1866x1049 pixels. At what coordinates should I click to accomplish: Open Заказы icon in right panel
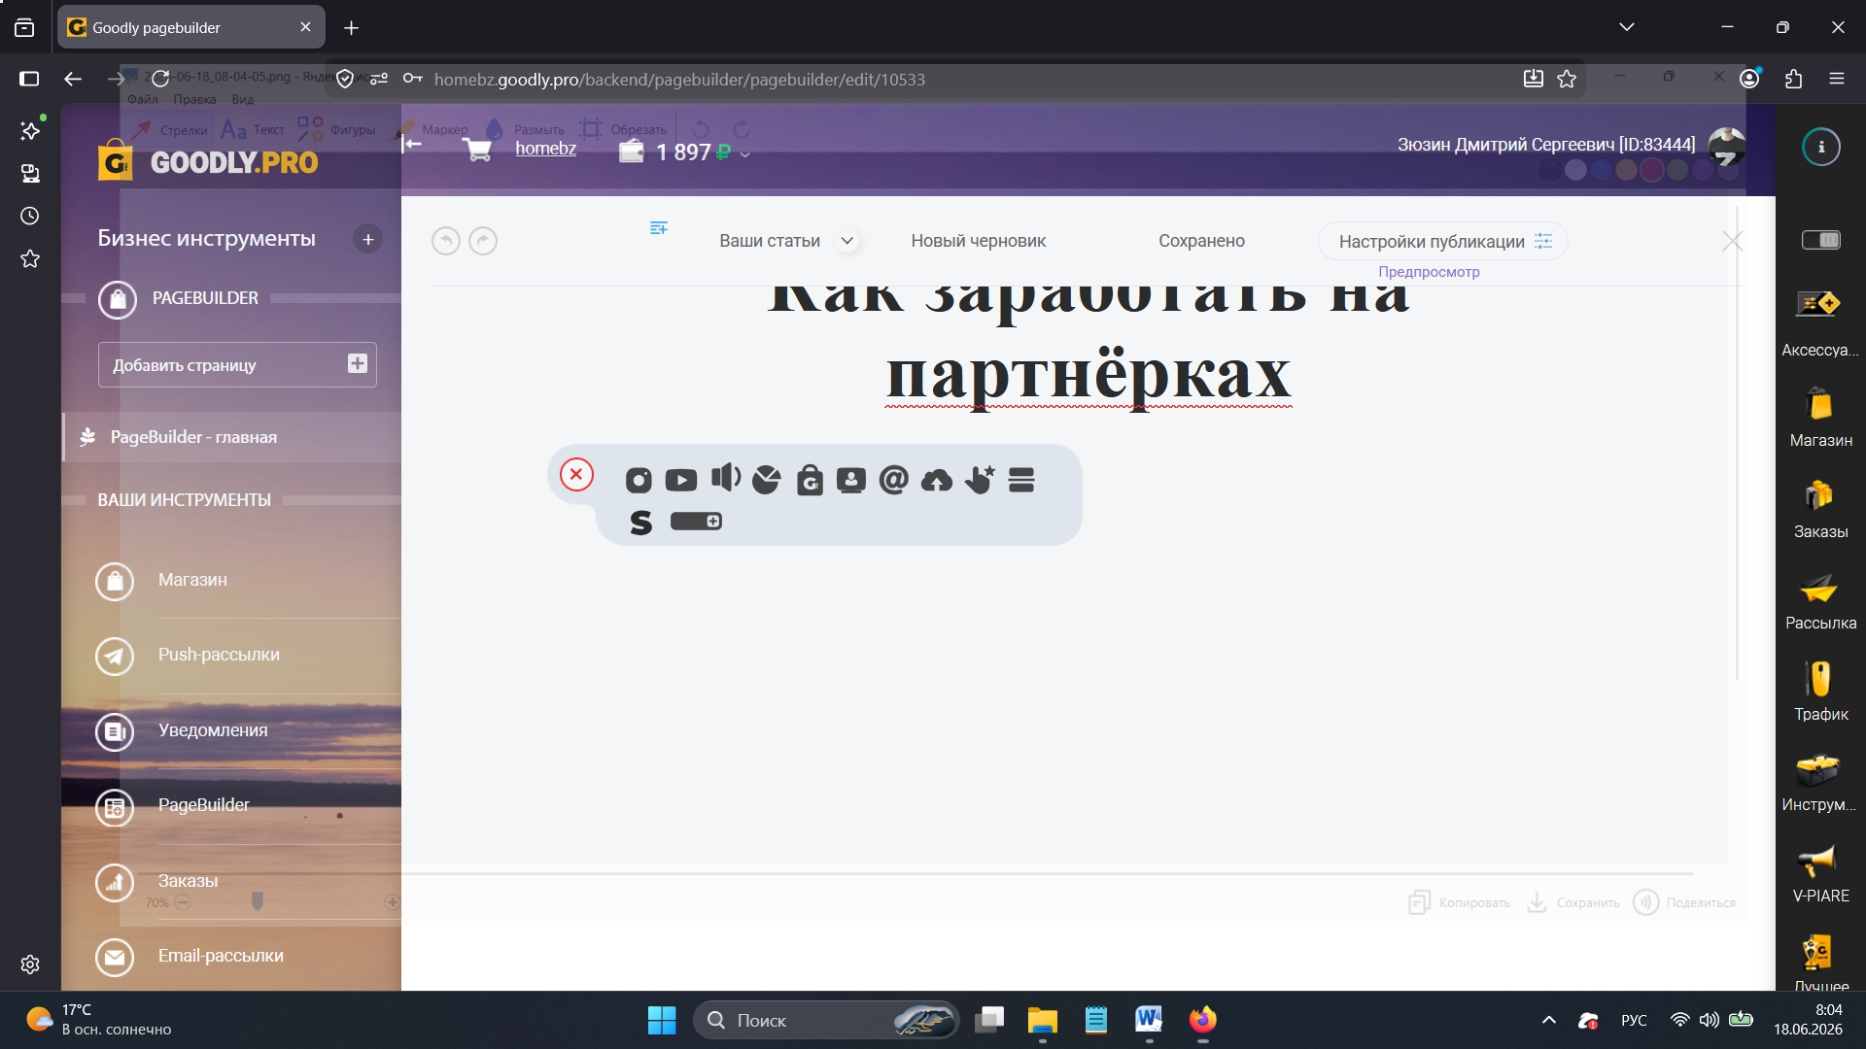point(1819,509)
